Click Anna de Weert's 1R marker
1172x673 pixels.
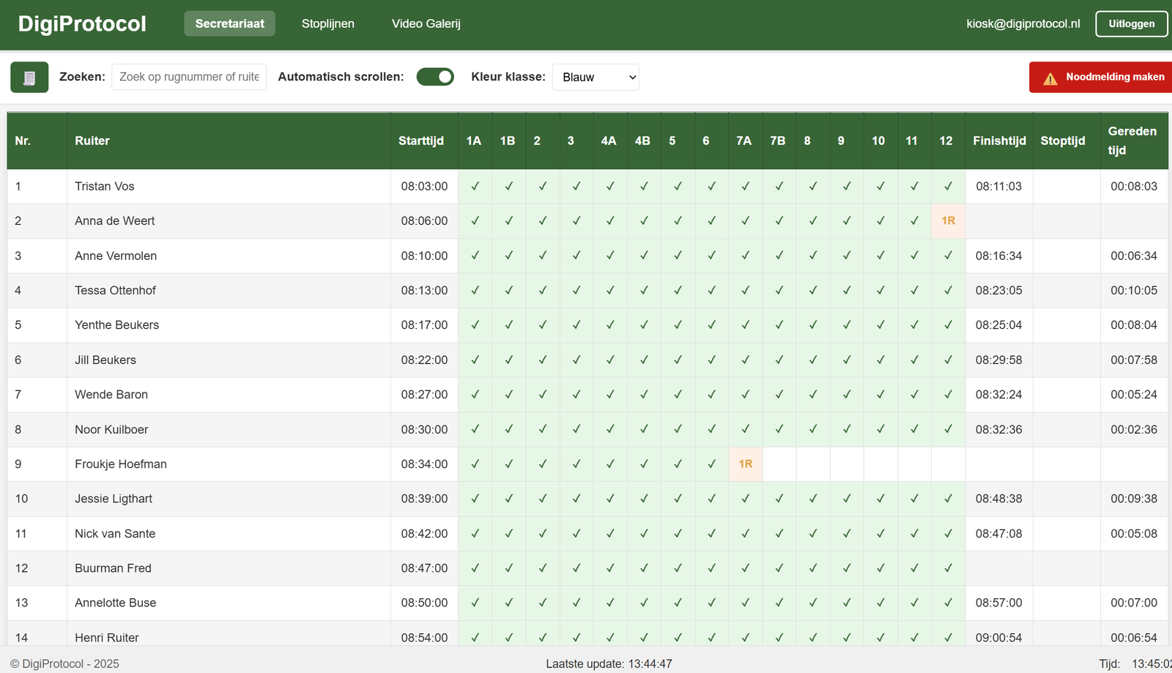coord(948,220)
